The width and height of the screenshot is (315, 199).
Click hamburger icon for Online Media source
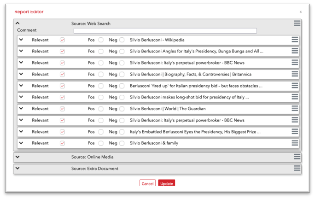pyautogui.click(x=297, y=157)
